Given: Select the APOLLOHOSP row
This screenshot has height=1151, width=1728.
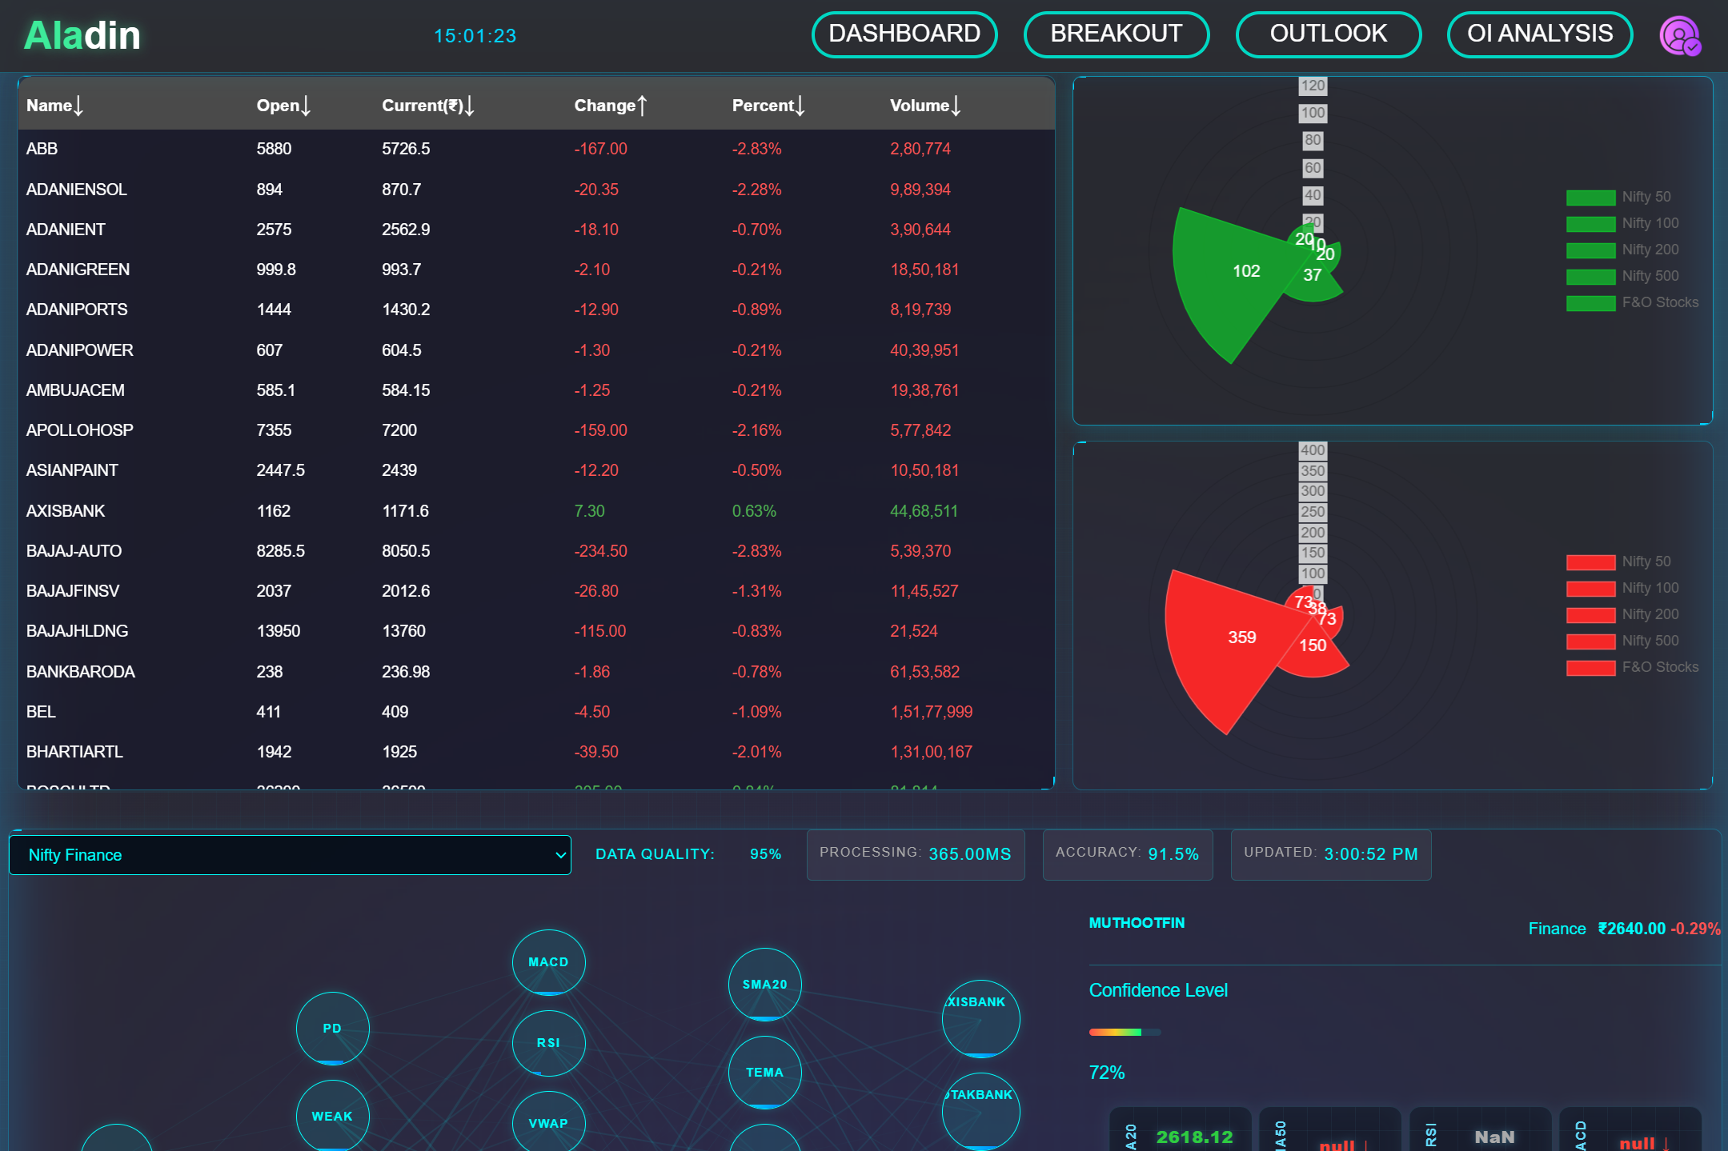Looking at the screenshot, I should 536,430.
